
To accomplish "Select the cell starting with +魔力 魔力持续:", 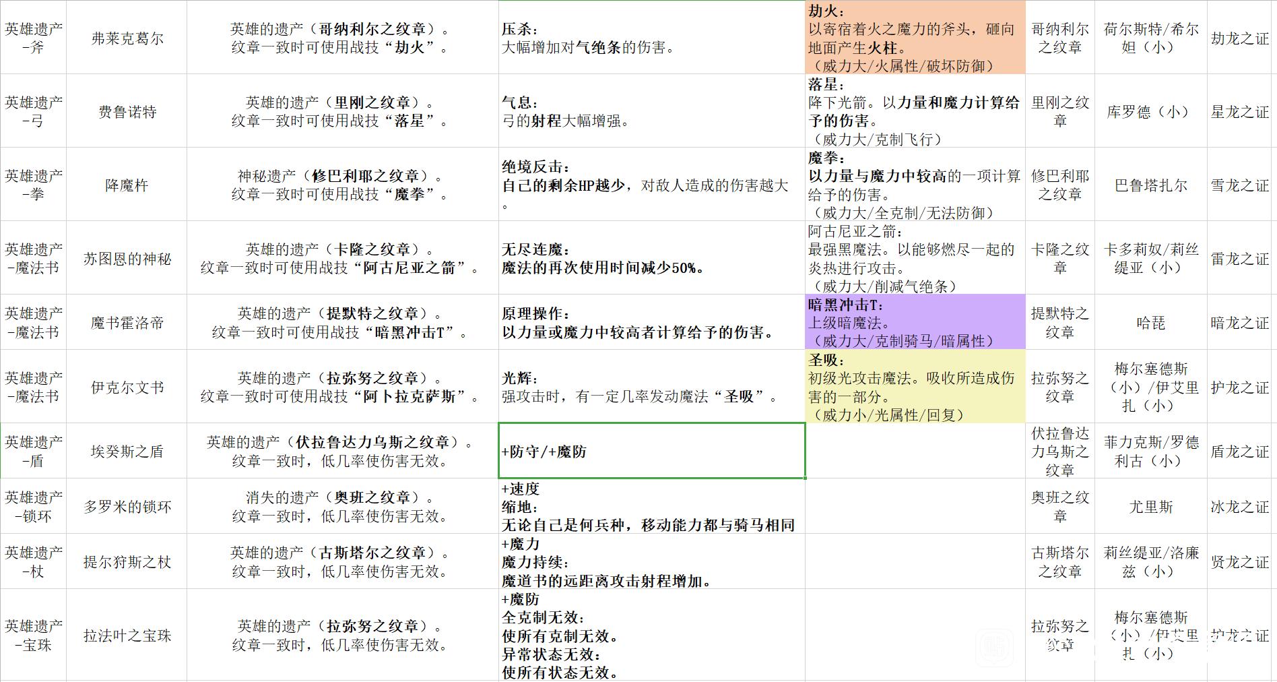I will pos(651,561).
